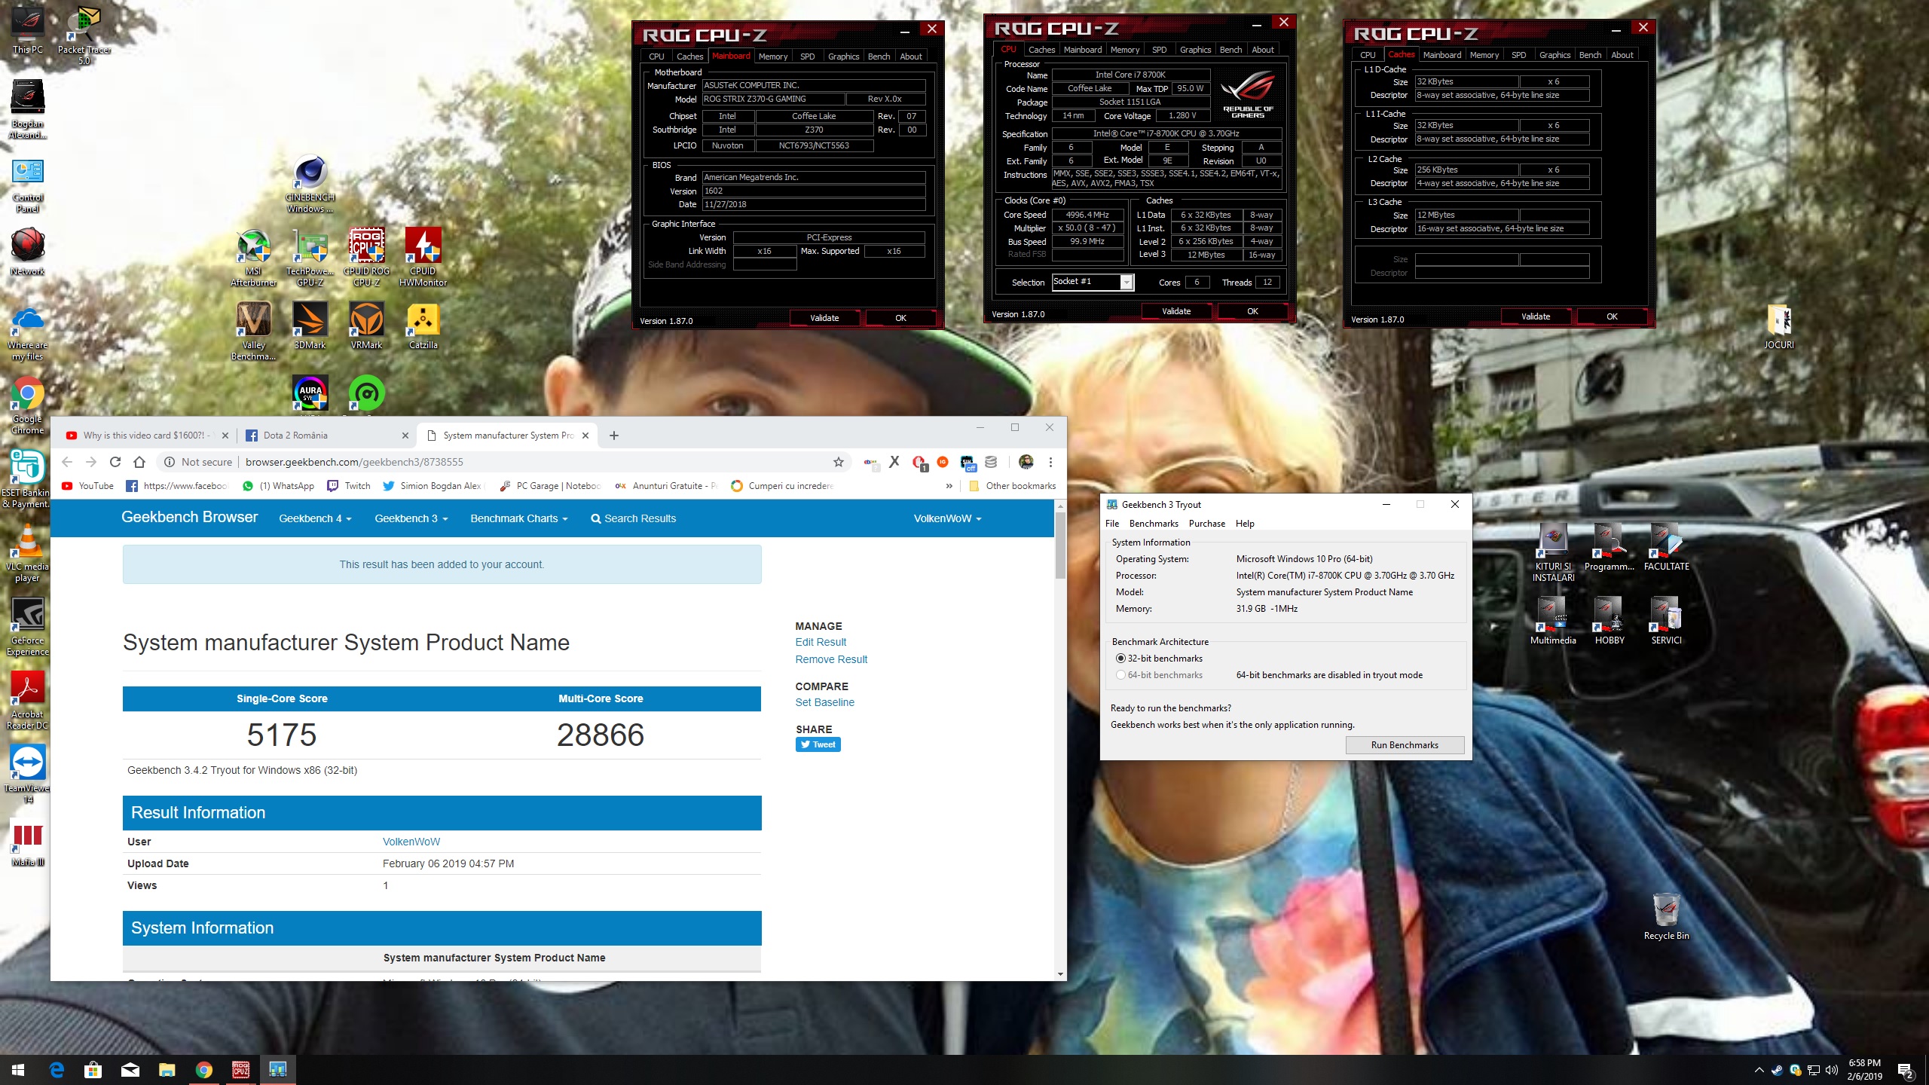The width and height of the screenshot is (1929, 1085).
Task: Select 32-bit benchmarks radio button
Action: coord(1120,659)
